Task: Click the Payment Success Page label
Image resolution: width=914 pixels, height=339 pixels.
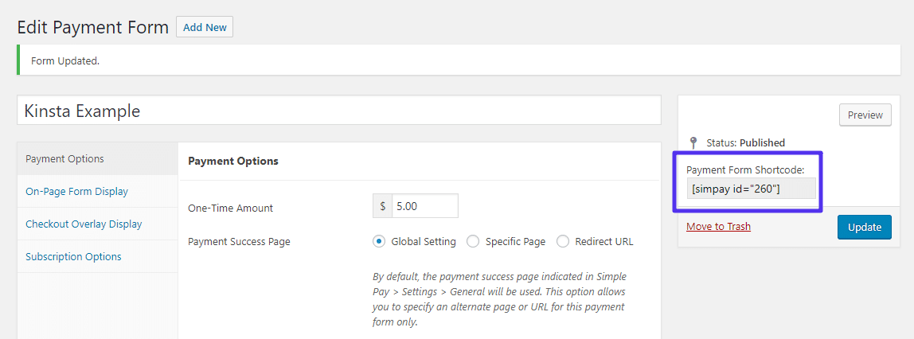Action: click(x=239, y=241)
